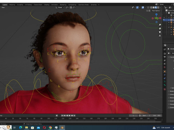Open the Tool properties tab
The image size is (174, 130).
[x=165, y=49]
